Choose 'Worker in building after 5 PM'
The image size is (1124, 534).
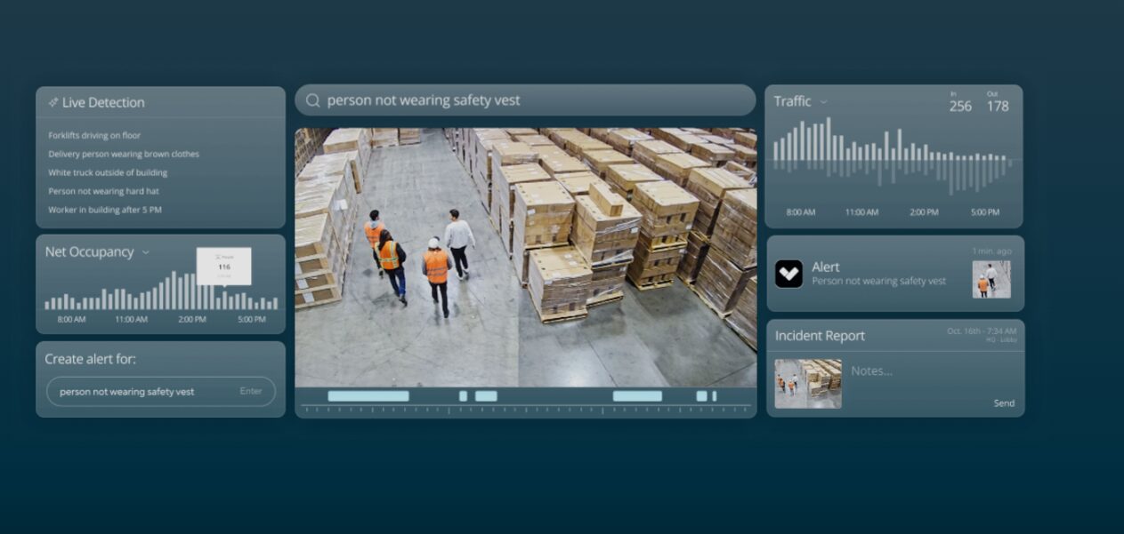(x=105, y=210)
